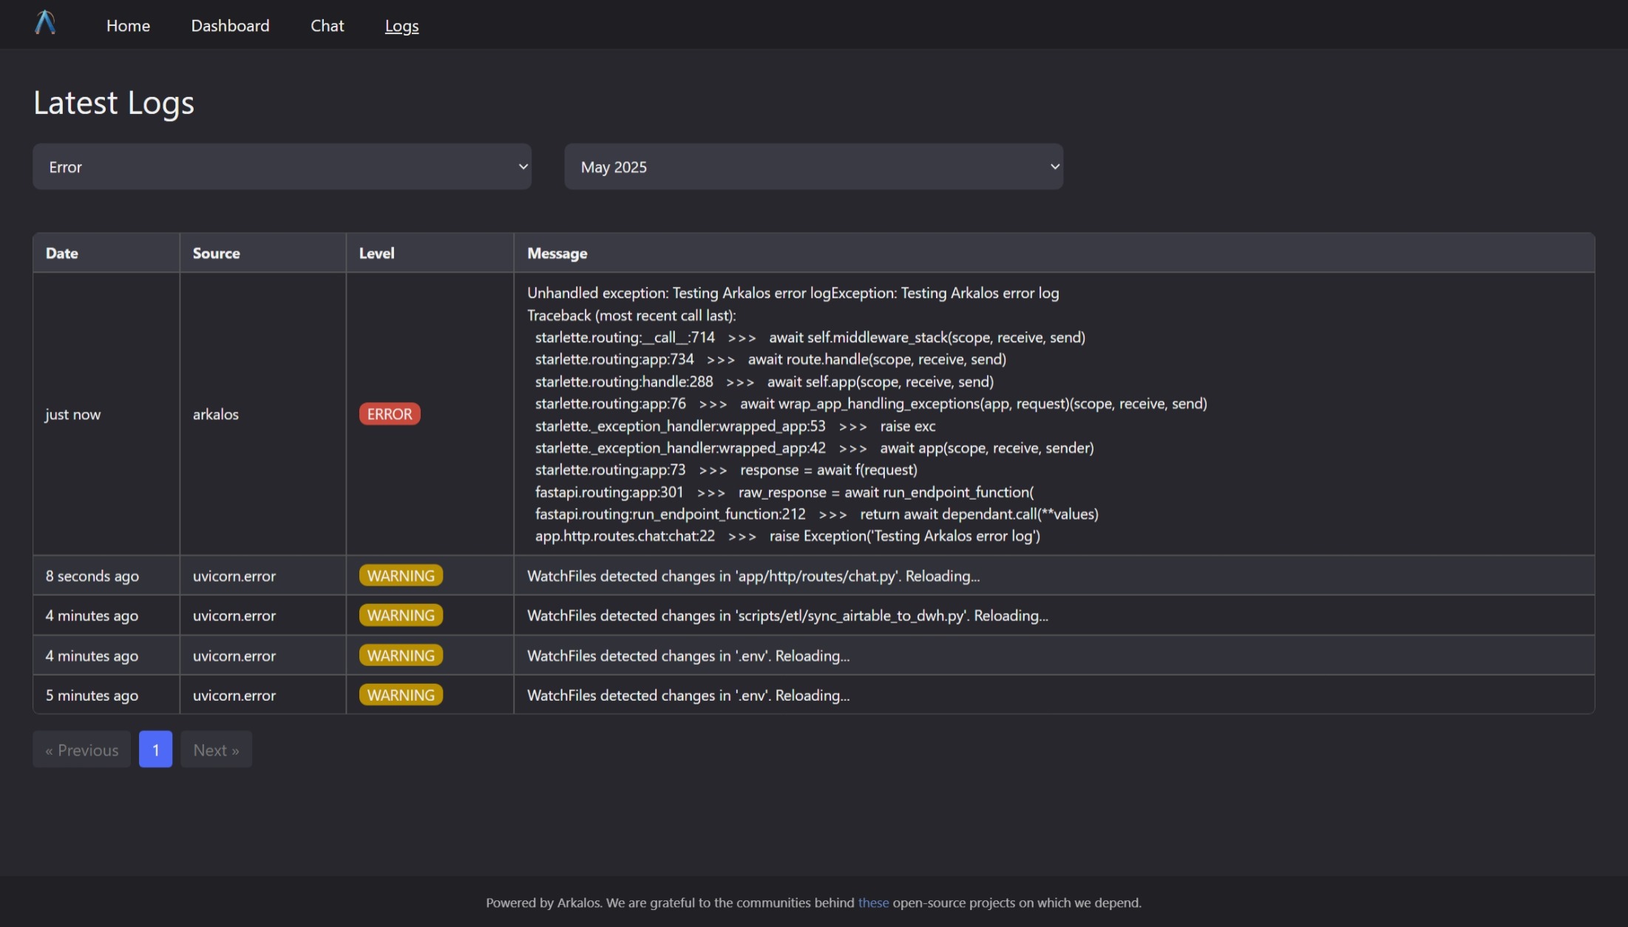Select the Logs tab in the navigation
Image resolution: width=1628 pixels, height=927 pixels.
click(401, 25)
